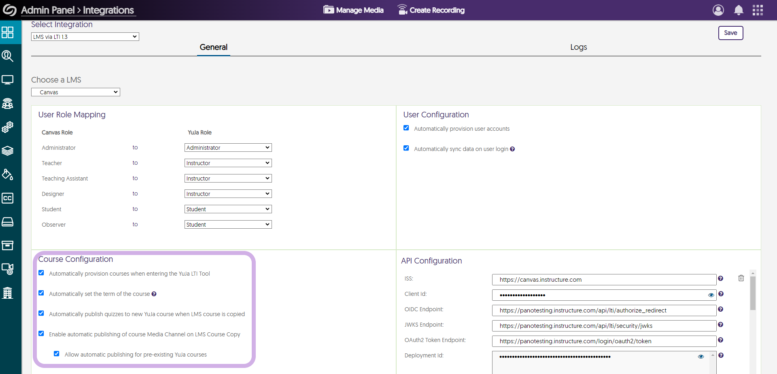Select the General tab
The height and width of the screenshot is (374, 777).
[x=213, y=47]
